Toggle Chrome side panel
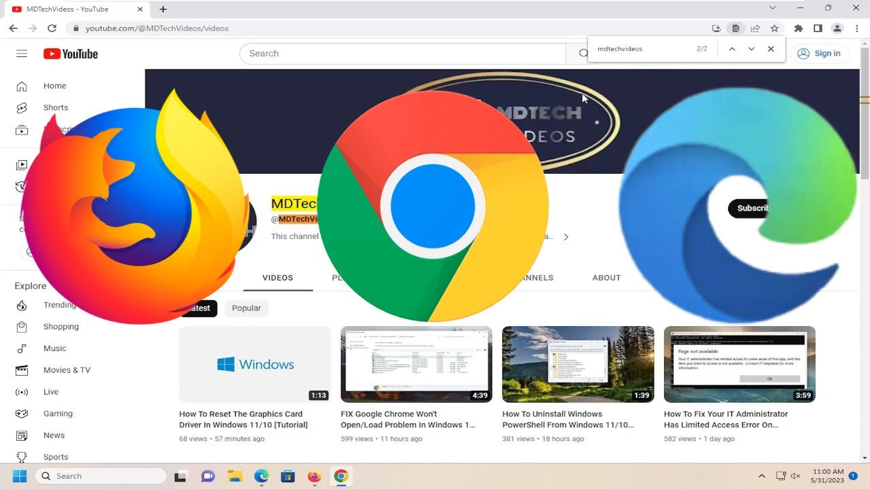This screenshot has width=870, height=489. click(818, 29)
